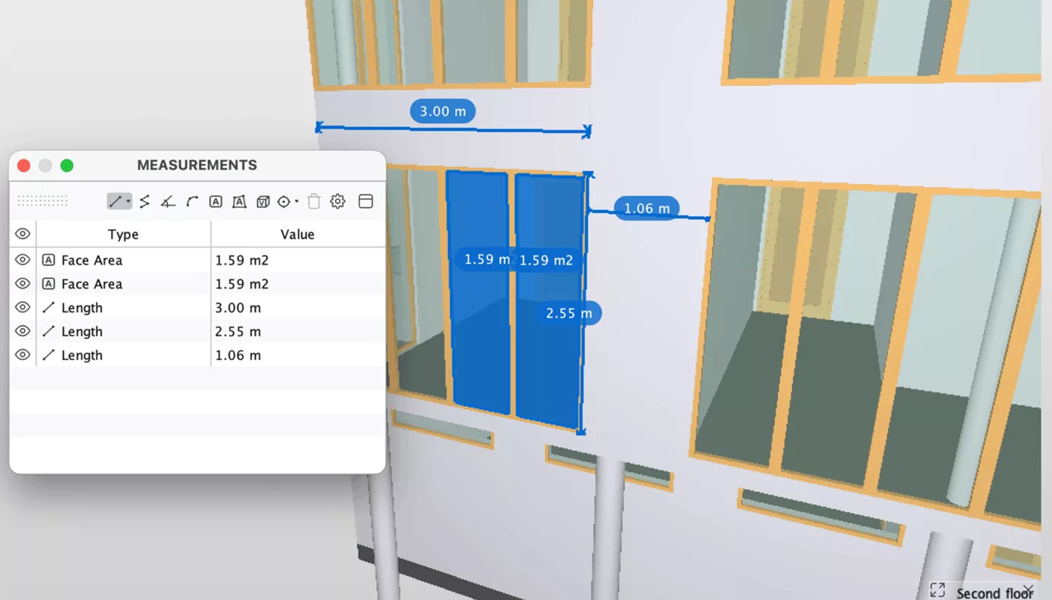Viewport: 1052px width, 600px height.
Task: Click area icon in first Face Area row
Action: tap(48, 259)
